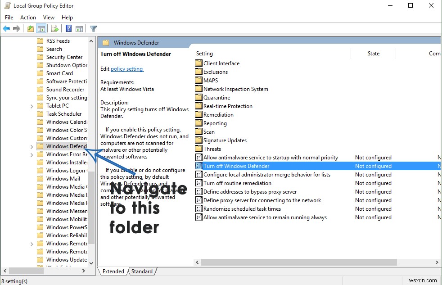442x285 pixels.
Task: Open the Help menu
Action: coord(67,18)
